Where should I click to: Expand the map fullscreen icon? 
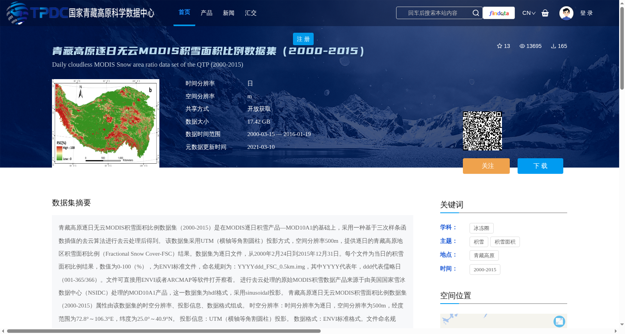coord(559,321)
